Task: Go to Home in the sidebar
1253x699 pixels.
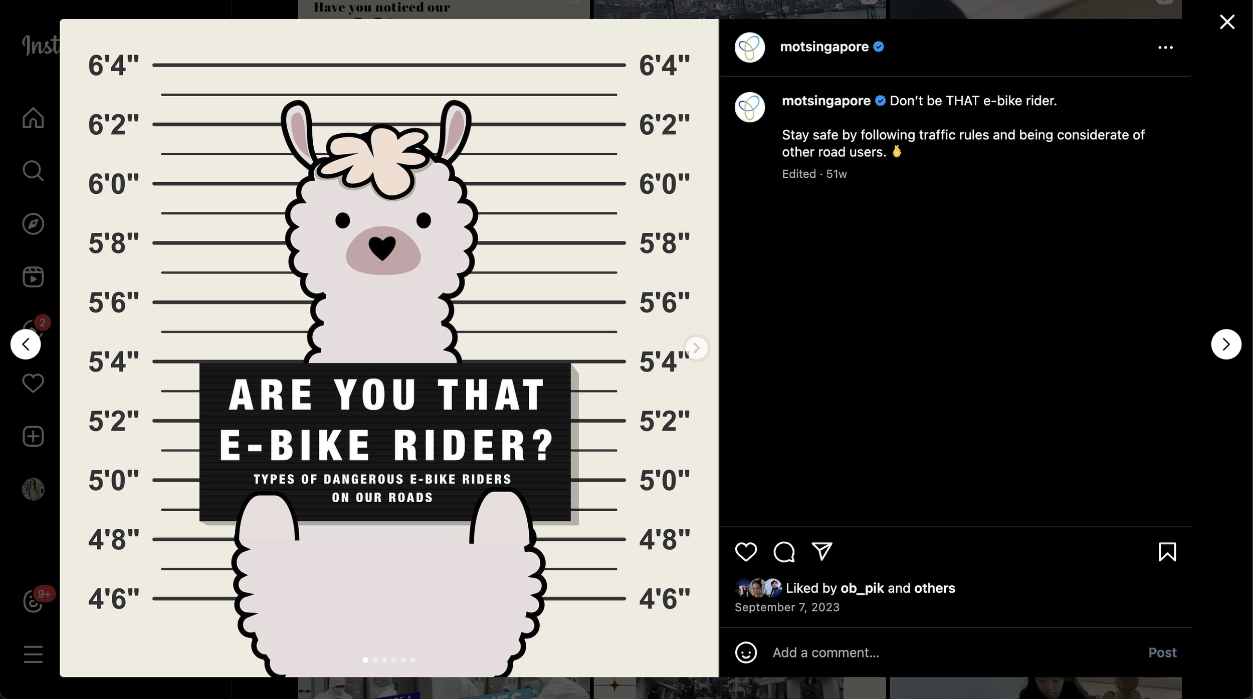Action: 33,118
